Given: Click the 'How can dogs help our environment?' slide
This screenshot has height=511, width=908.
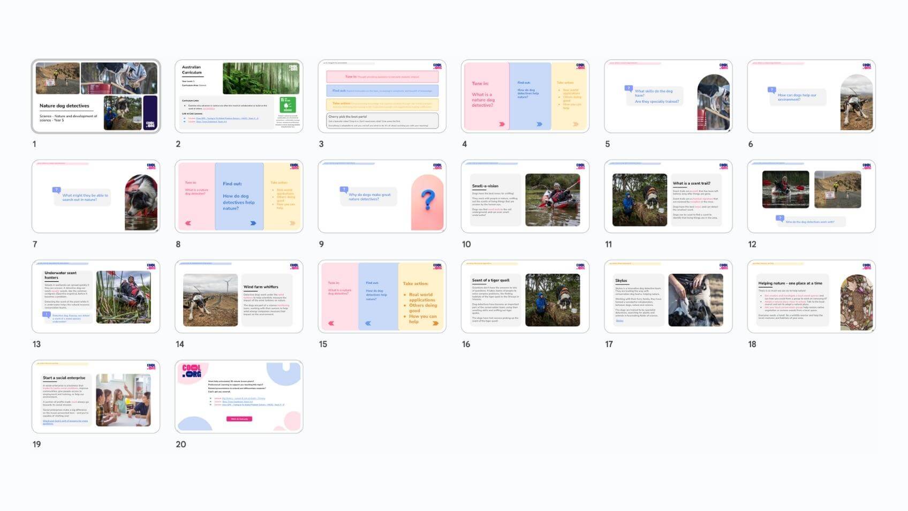Looking at the screenshot, I should pyautogui.click(x=811, y=96).
